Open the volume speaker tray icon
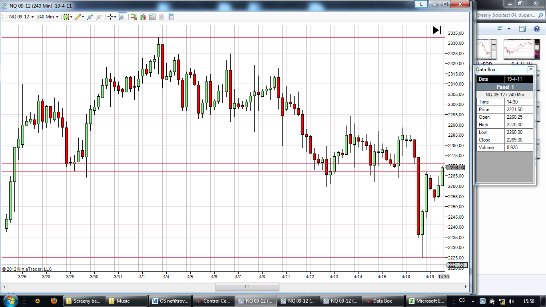Screen dimensions: 546x307 pos(511,301)
